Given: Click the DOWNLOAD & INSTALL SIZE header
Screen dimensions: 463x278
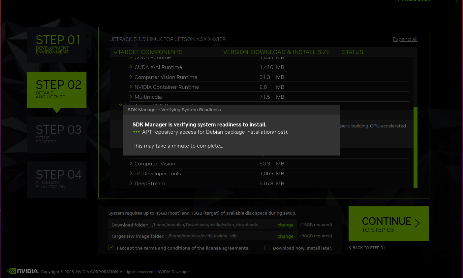Looking at the screenshot, I should [x=290, y=52].
